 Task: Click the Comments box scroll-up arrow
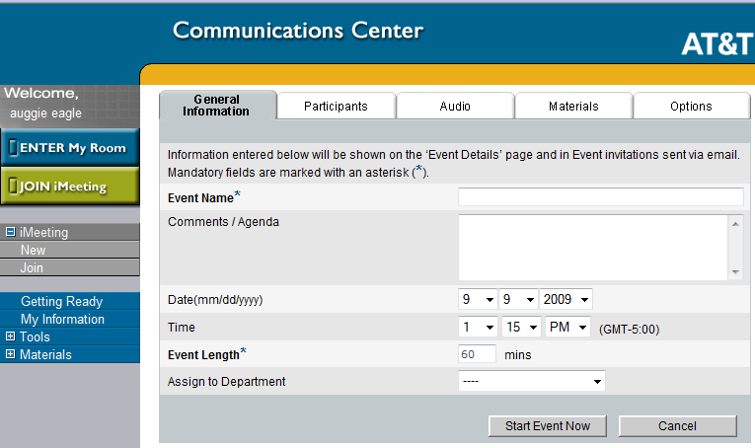pyautogui.click(x=735, y=224)
